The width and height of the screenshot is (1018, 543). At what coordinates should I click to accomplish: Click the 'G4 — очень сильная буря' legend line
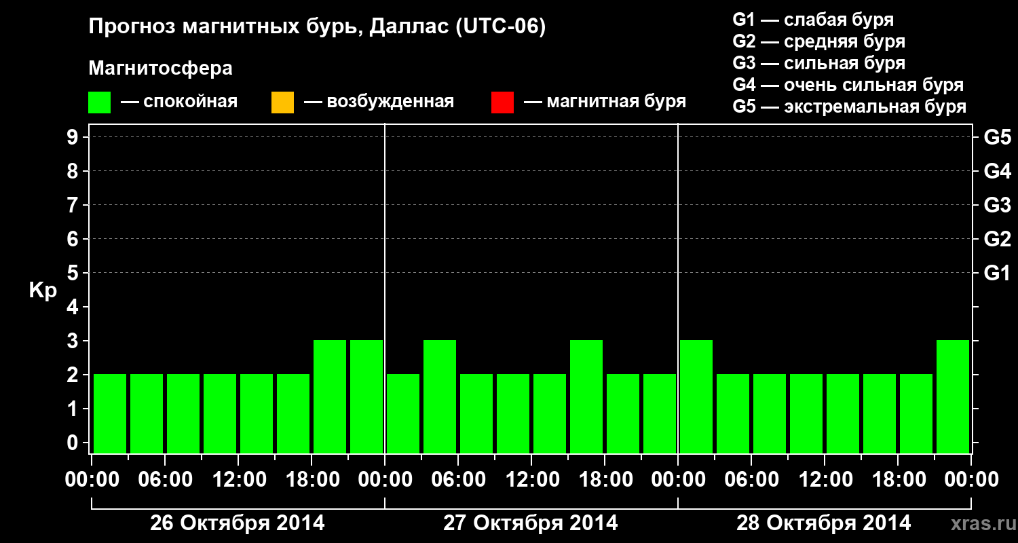(x=848, y=85)
